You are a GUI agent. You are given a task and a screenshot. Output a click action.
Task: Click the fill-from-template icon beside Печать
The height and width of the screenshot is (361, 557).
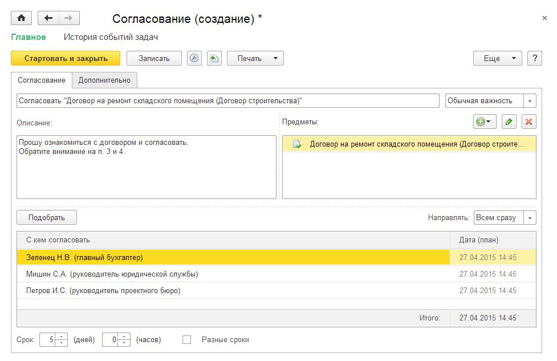coord(214,58)
